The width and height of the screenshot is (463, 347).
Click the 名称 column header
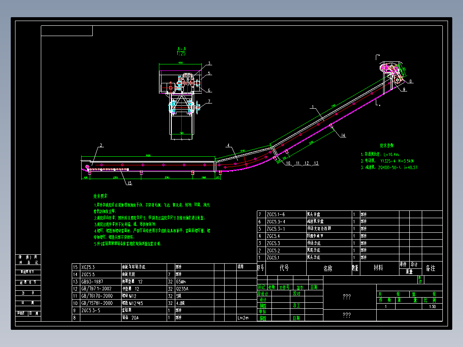pyautogui.click(x=328, y=268)
